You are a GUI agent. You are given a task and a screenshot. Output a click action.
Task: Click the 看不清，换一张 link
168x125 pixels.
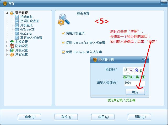point(134,77)
